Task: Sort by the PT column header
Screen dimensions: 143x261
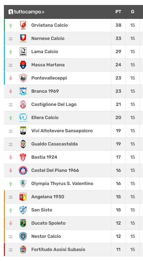Action: coord(118,12)
